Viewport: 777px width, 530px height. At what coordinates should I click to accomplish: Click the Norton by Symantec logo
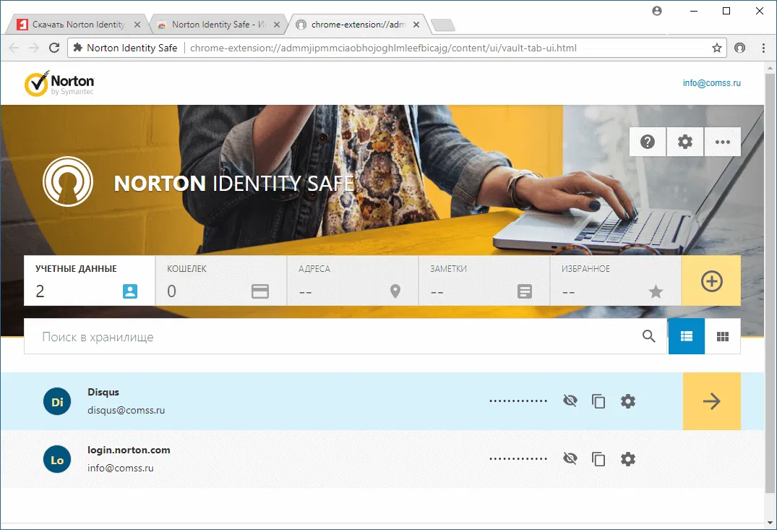coord(59,83)
